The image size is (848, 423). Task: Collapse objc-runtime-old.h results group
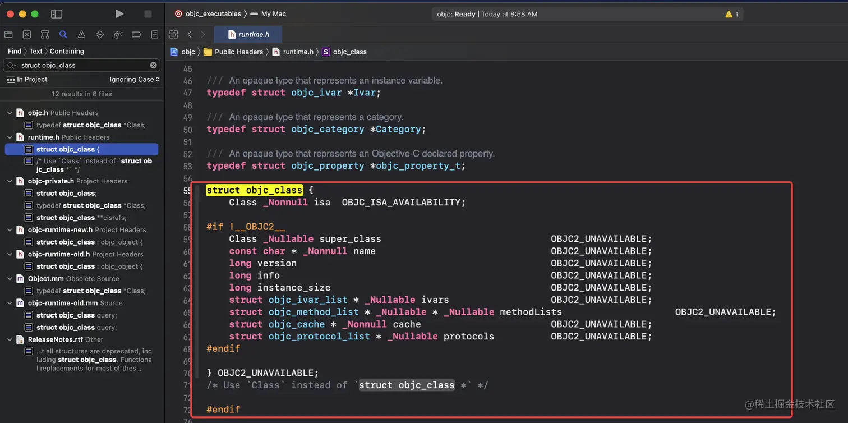(x=10, y=254)
